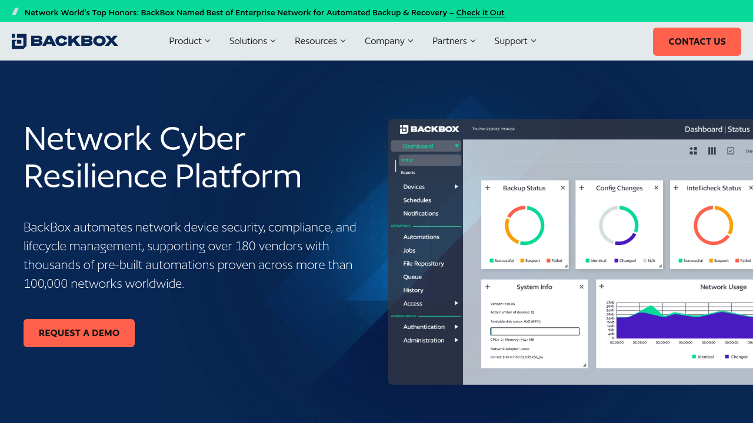
Task: Toggle the checkbox icon in dashboard toolbar
Action: click(x=731, y=151)
